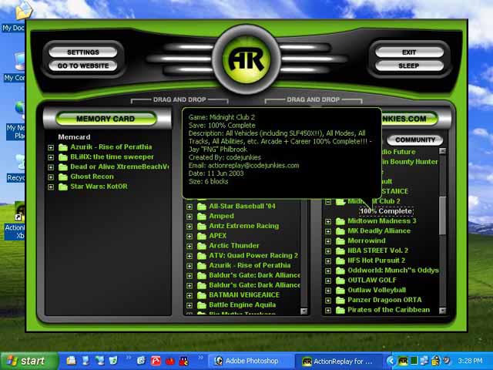
Task: Click the ATV: Quad Power Racing 2 folder icon
Action: [x=202, y=256]
